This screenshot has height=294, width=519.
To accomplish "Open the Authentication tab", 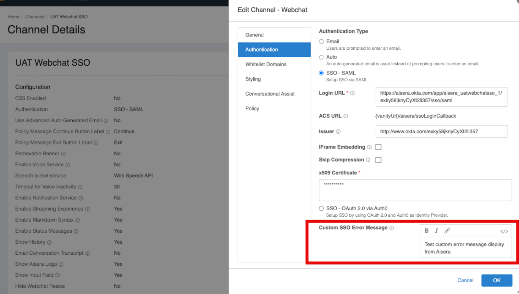I will pos(274,50).
